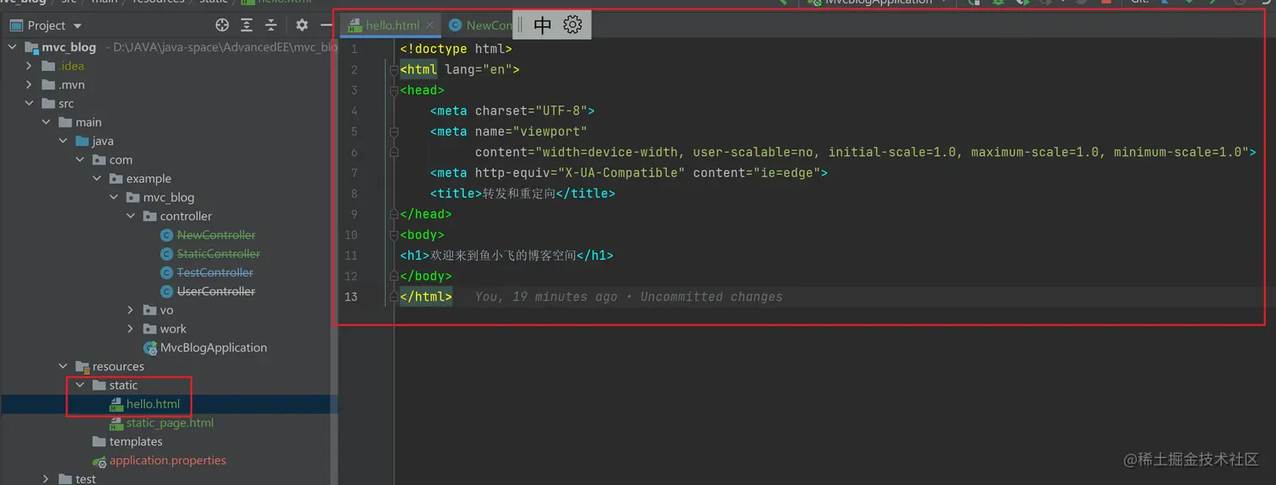Open the input method settings gear
The height and width of the screenshot is (485, 1276).
click(572, 24)
